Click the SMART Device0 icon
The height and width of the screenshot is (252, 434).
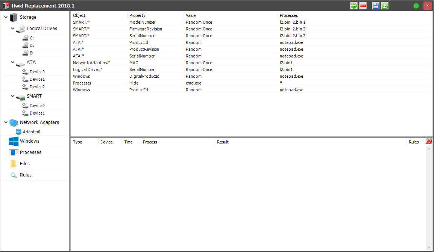[25, 105]
